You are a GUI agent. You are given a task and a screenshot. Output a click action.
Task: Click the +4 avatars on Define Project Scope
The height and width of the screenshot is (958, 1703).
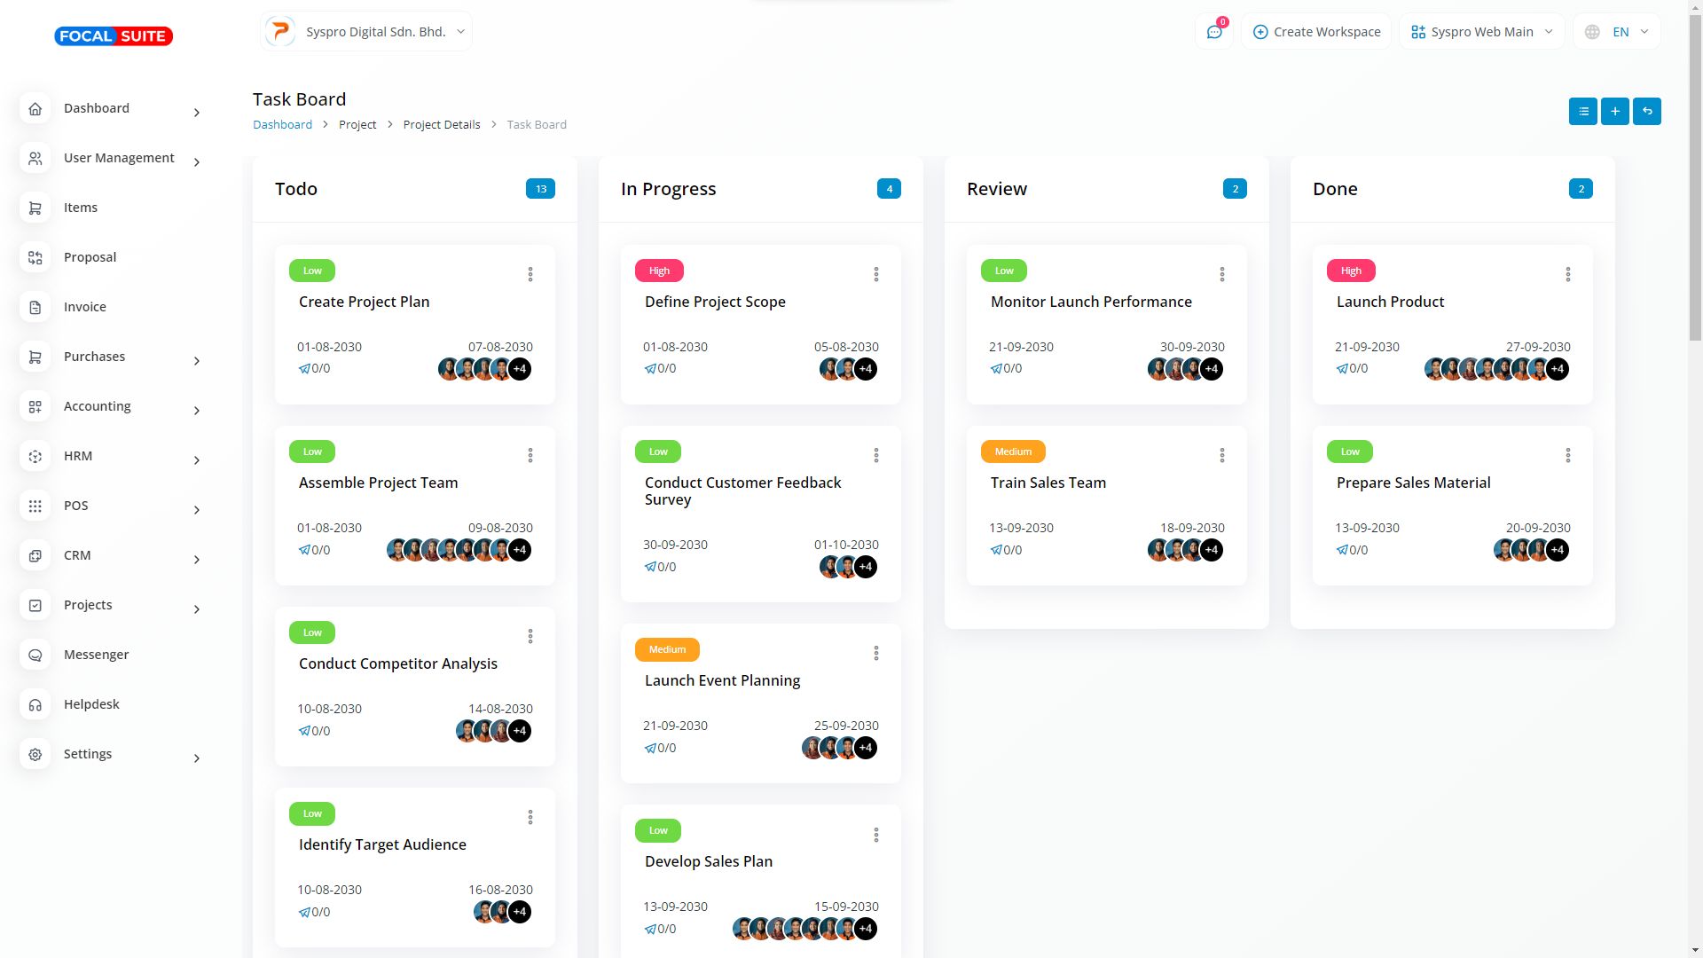click(x=866, y=369)
